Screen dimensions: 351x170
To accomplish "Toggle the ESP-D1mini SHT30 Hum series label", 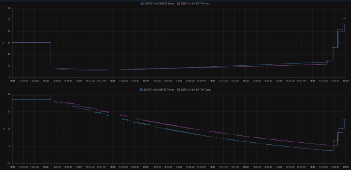I will pyautogui.click(x=159, y=4).
